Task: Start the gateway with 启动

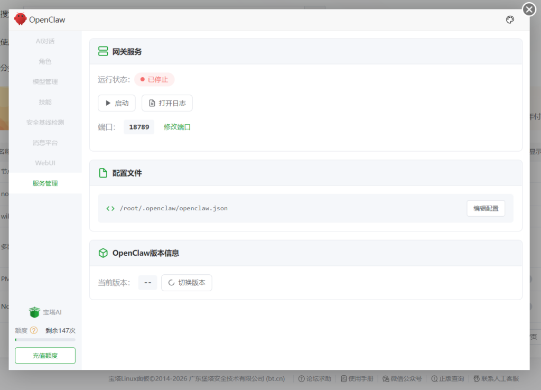Action: coord(116,103)
